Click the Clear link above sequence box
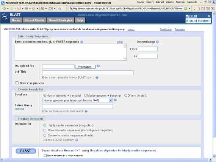216x162 pixels. click(x=120, y=42)
